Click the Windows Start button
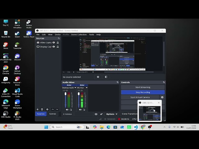 pyautogui.click(x=46, y=127)
